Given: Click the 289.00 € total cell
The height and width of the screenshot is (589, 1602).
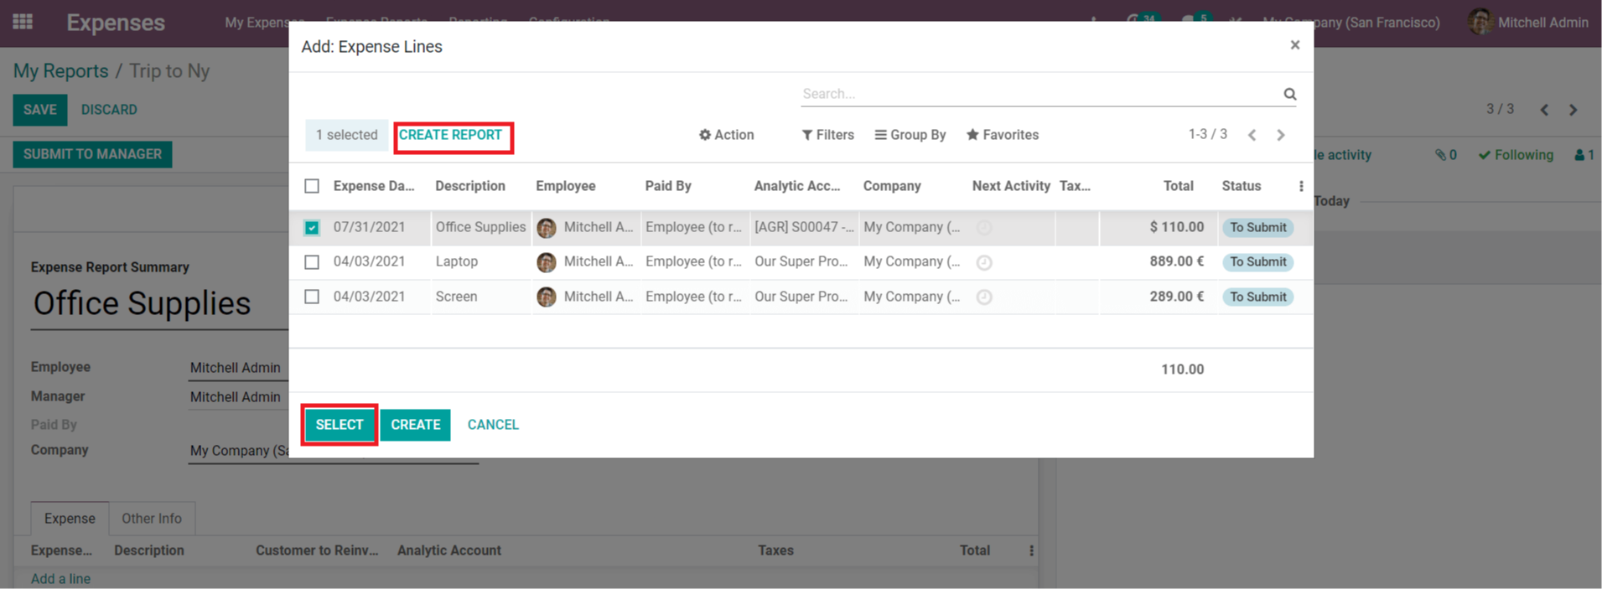Looking at the screenshot, I should [x=1177, y=297].
